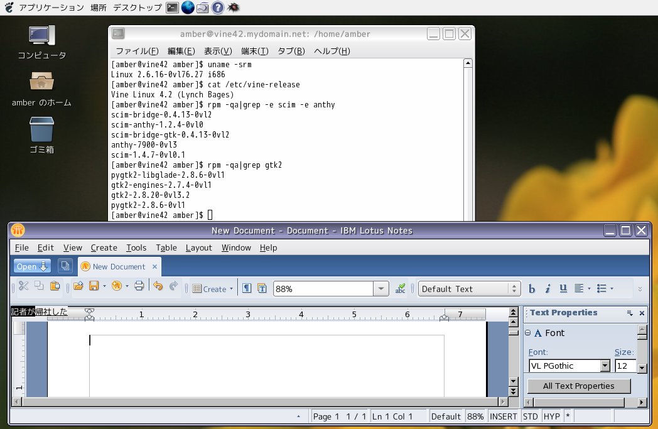
Task: Open the Create menu
Action: tap(104, 247)
